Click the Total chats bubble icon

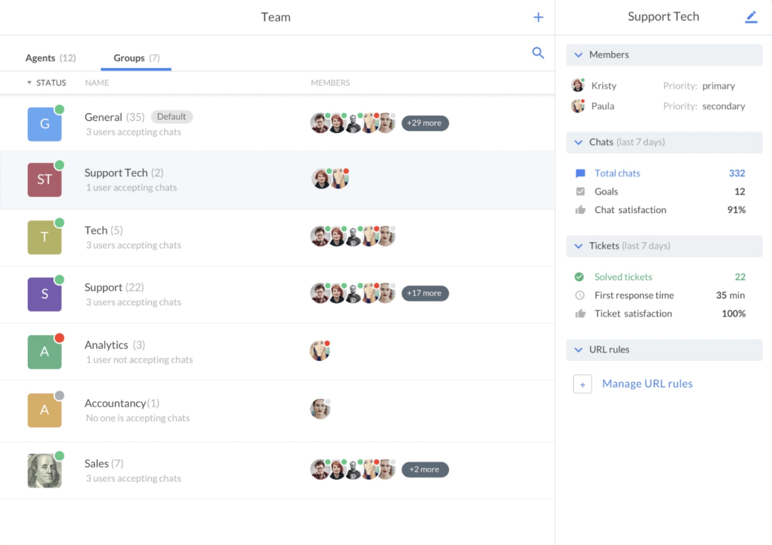(x=580, y=174)
